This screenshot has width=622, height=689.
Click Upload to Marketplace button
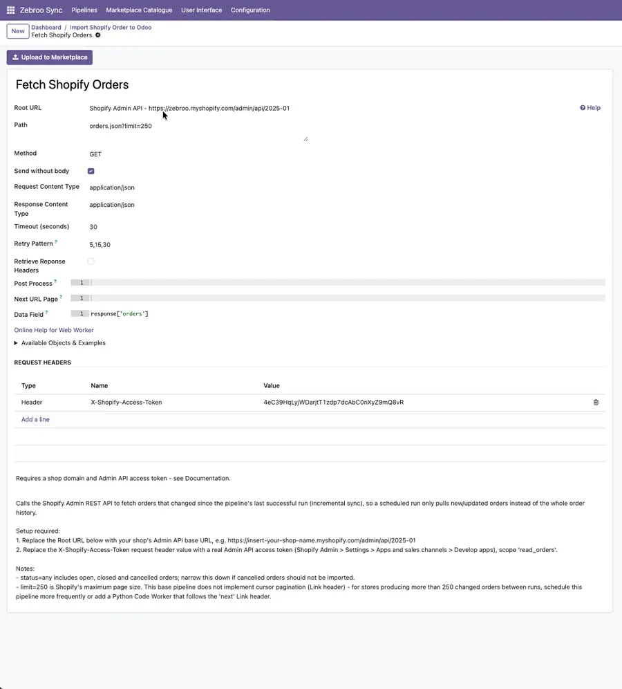(50, 57)
